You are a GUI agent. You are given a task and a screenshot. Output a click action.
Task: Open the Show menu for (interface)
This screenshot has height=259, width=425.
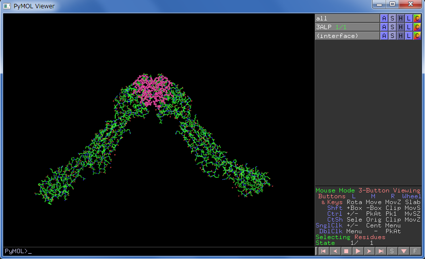coord(392,36)
